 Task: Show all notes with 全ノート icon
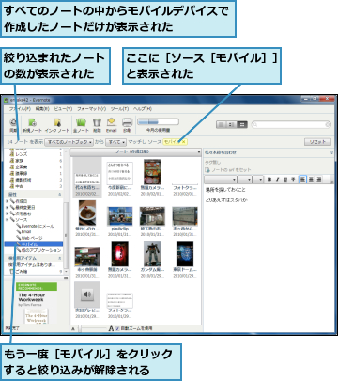[81, 125]
